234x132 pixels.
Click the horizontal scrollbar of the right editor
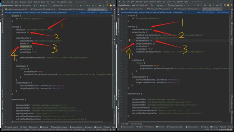[x=175, y=122]
